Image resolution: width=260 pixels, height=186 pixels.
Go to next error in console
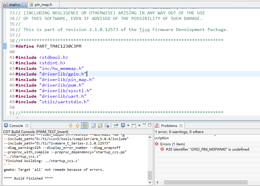point(71,125)
